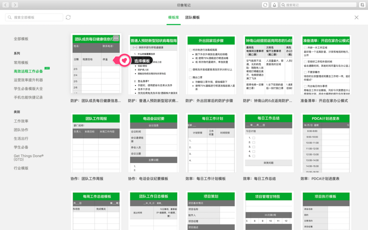Click the refresh icon beside template search

[x=68, y=17]
